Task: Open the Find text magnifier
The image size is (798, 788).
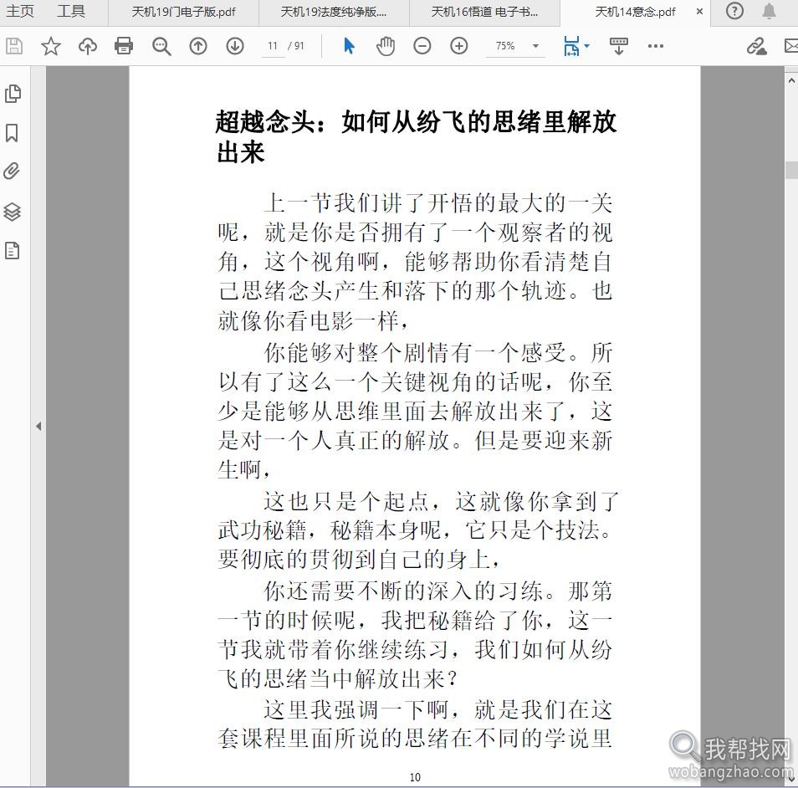Action: pyautogui.click(x=161, y=46)
